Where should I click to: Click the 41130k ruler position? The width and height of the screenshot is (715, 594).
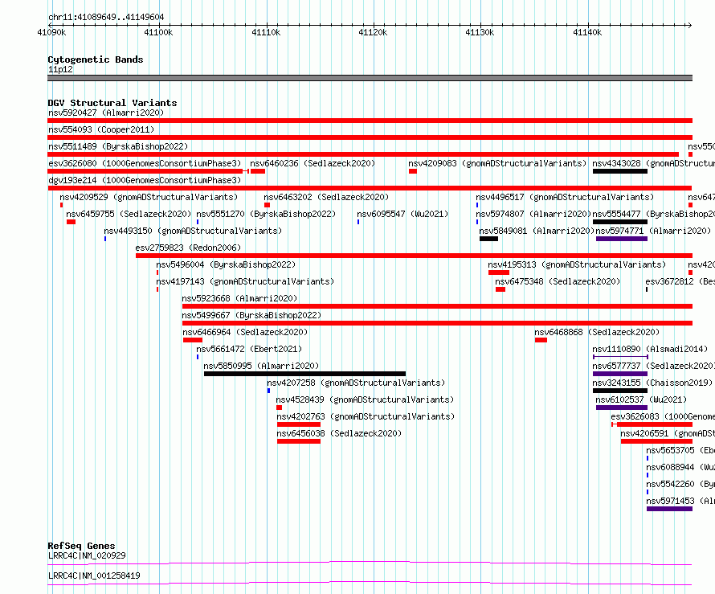point(480,32)
